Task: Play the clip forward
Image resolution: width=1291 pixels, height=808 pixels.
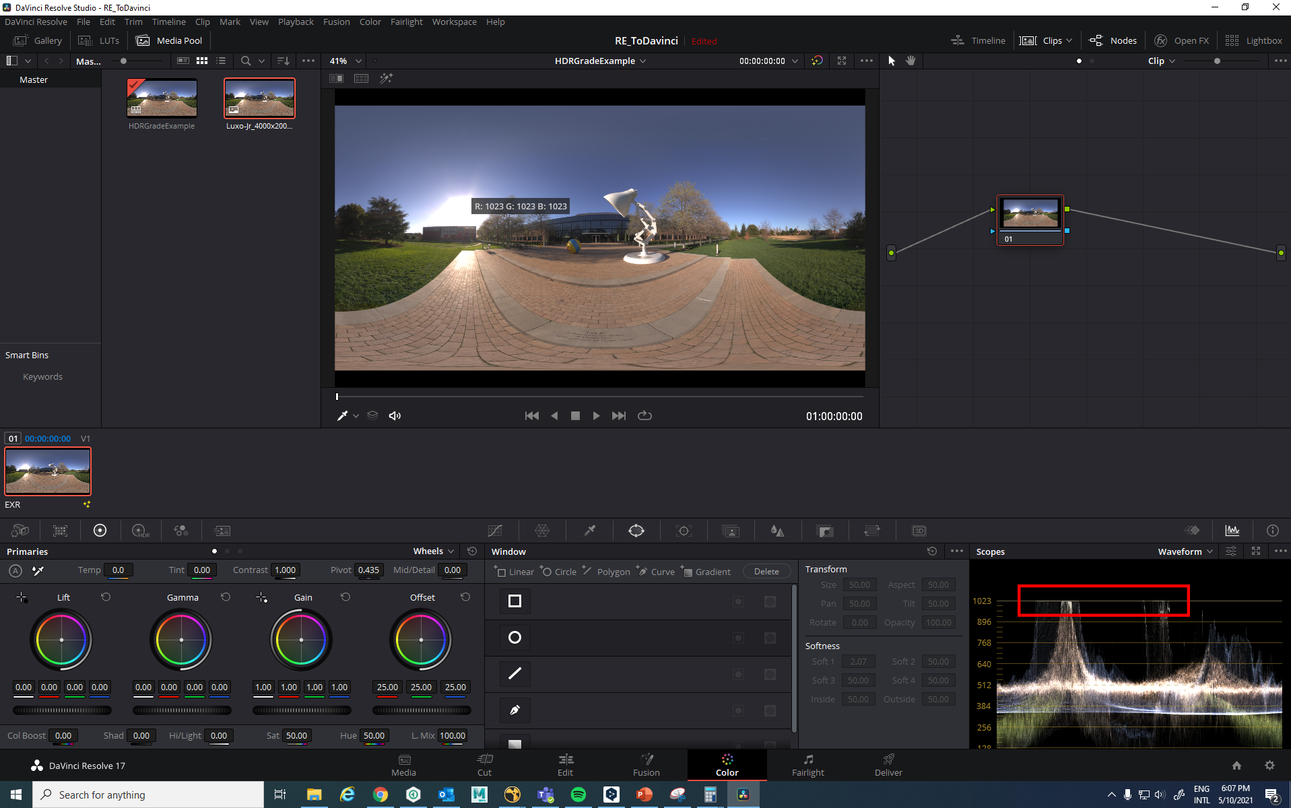Action: [x=596, y=416]
